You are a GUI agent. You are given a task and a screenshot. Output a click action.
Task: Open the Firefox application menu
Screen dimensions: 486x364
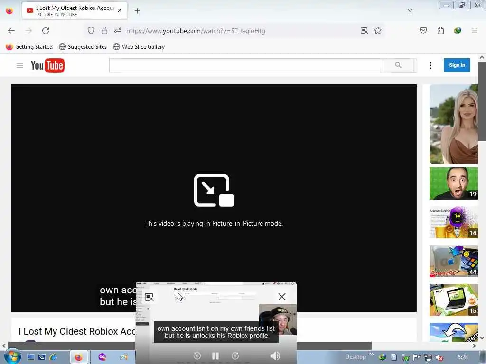tap(474, 30)
